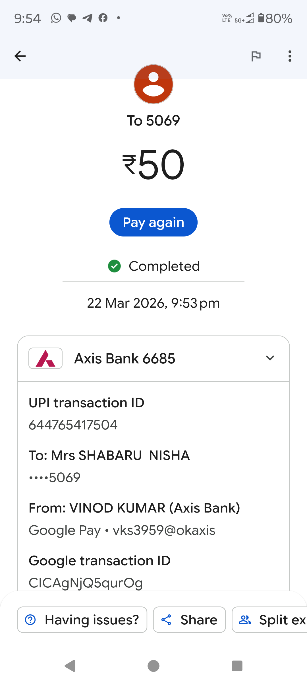The height and width of the screenshot is (683, 307).
Task: Tap the Google transaction ID value
Action: pos(86,583)
